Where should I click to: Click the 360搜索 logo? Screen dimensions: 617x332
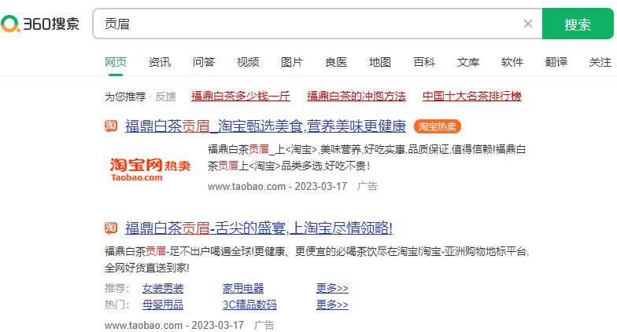pos(40,24)
